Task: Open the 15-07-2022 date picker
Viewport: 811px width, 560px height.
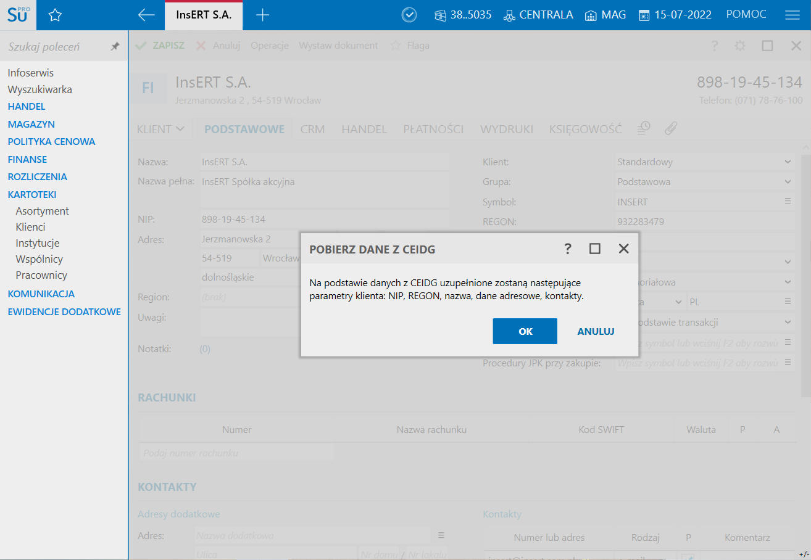Action: click(x=675, y=15)
